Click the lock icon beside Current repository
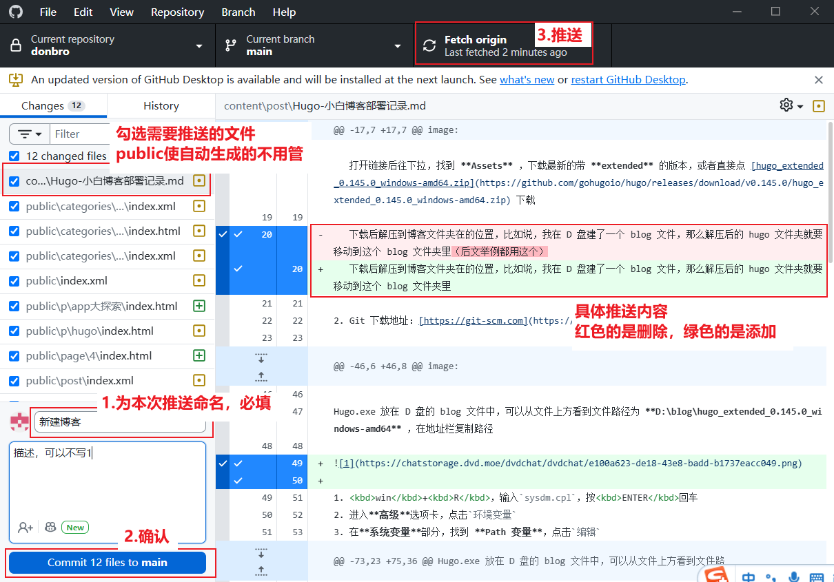This screenshot has height=582, width=834. [15, 45]
